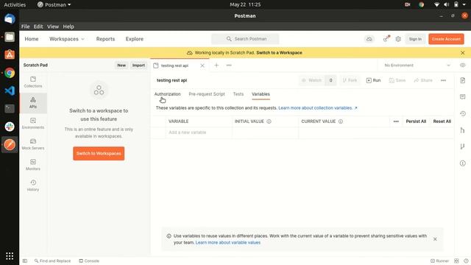471x265 pixels.
Task: Open Environments in the sidebar
Action: pyautogui.click(x=33, y=124)
